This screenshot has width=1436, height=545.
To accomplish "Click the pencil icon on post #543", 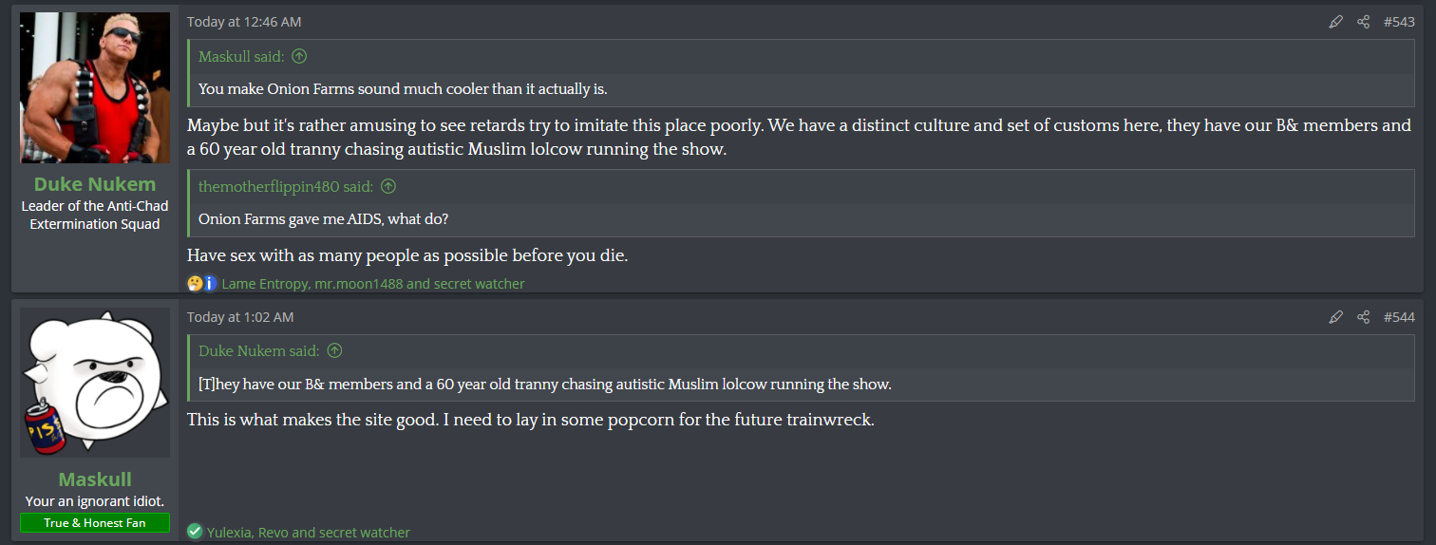I will point(1336,22).
